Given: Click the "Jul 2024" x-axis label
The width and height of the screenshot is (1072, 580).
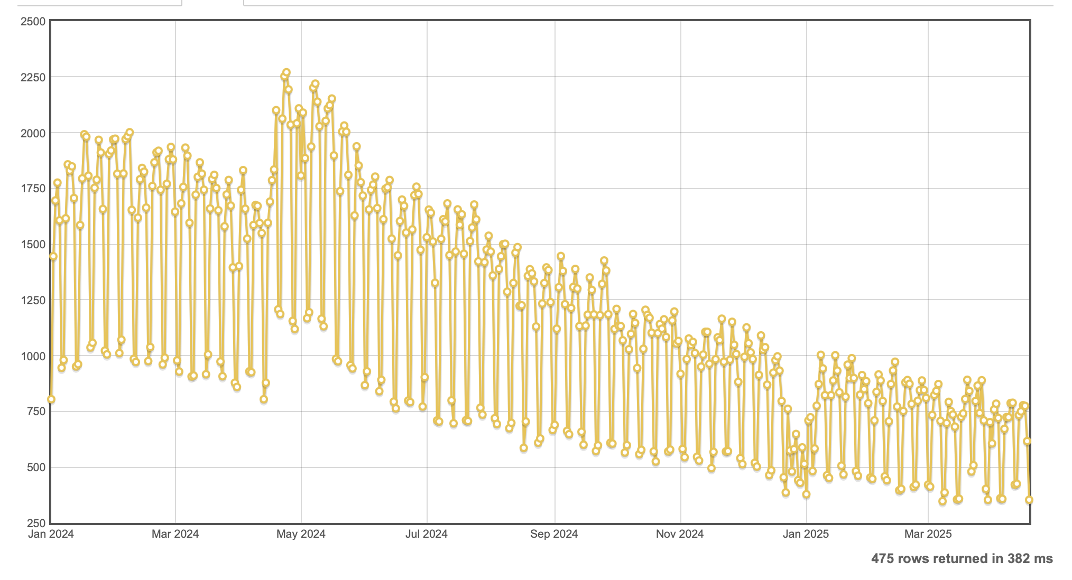Looking at the screenshot, I should click(x=426, y=534).
